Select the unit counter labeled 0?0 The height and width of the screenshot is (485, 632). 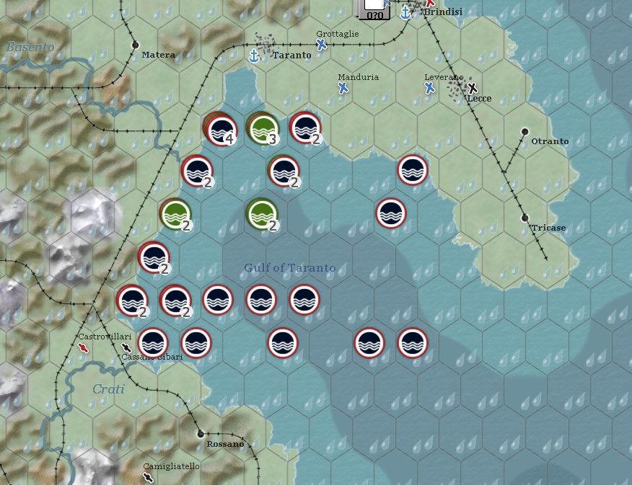coord(374,9)
